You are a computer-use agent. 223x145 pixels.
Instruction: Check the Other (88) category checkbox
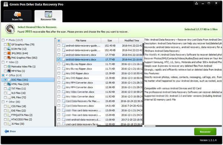(x=3, y=102)
